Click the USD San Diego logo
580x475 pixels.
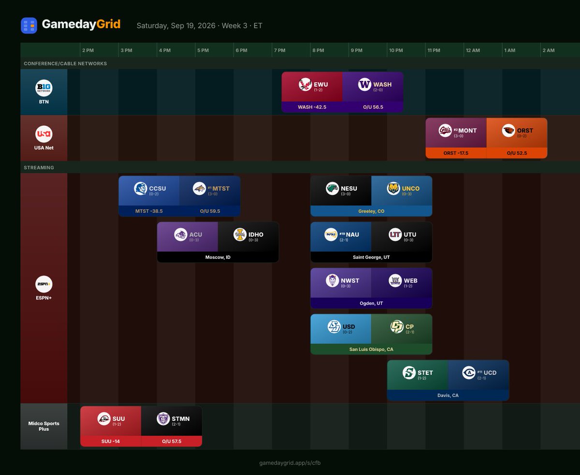pyautogui.click(x=334, y=327)
